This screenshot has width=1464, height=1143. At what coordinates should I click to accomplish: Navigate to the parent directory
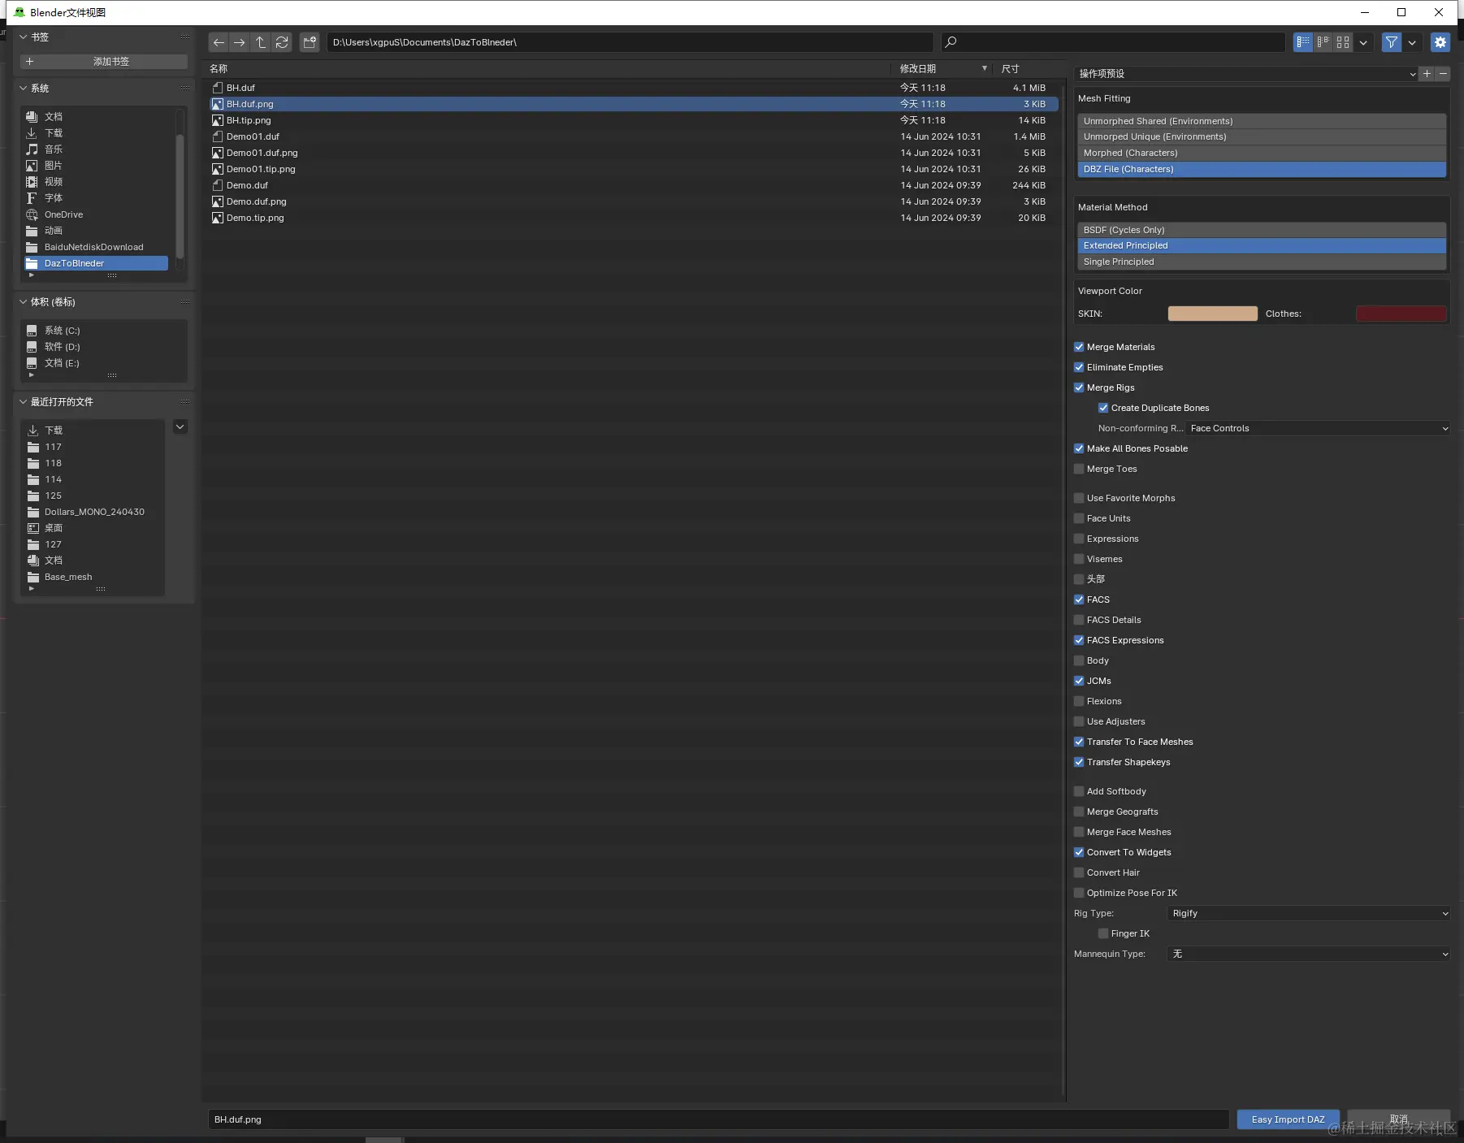[261, 42]
